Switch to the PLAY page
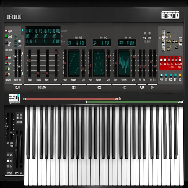Screen dimensions: 188x188 pyautogui.click(x=161, y=75)
